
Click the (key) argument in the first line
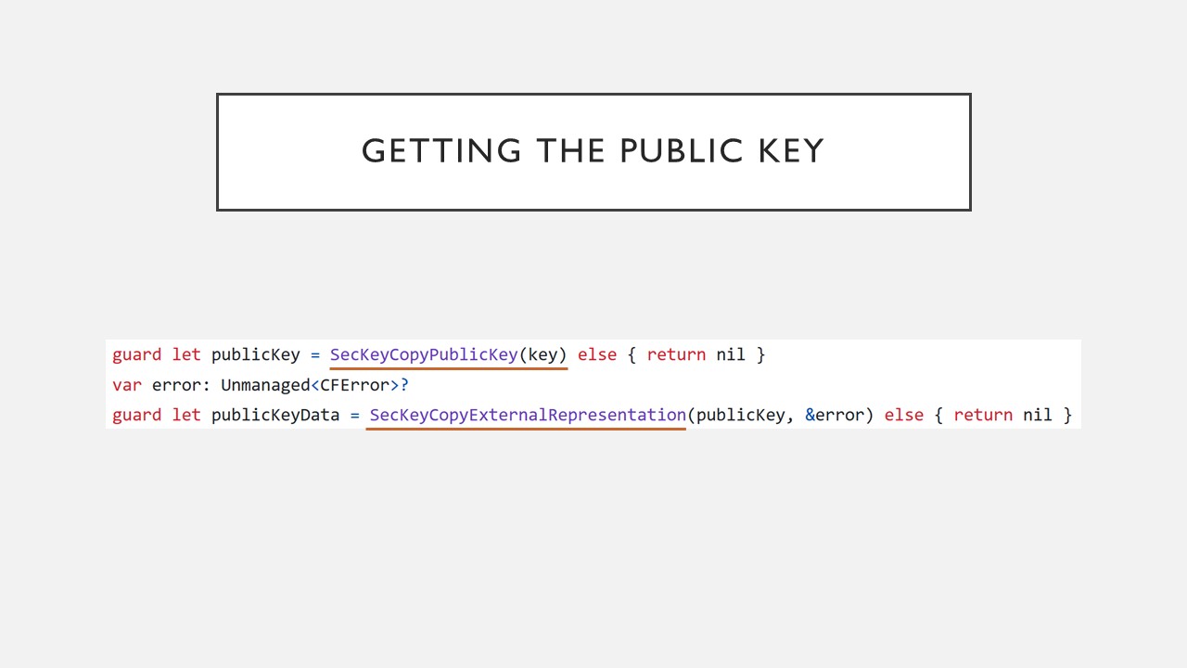tap(542, 354)
